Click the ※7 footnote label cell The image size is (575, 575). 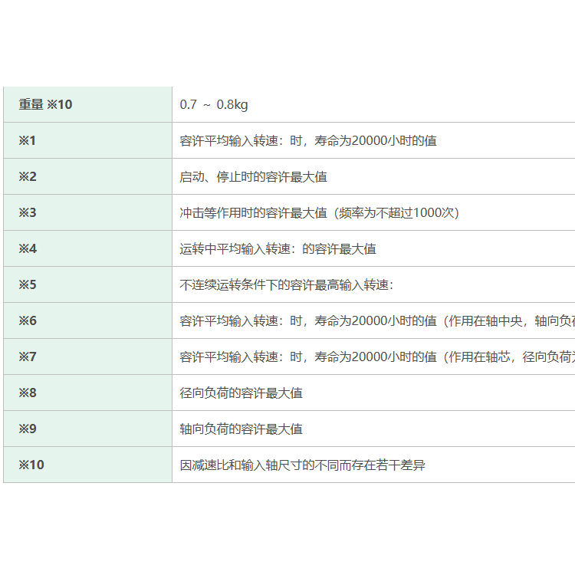(28, 356)
